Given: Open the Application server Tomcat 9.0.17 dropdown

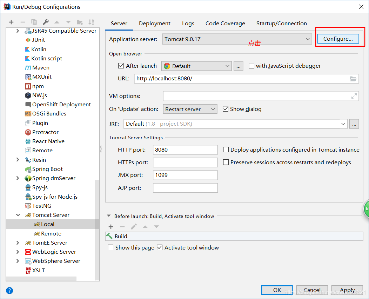Looking at the screenshot, I should click(237, 39).
